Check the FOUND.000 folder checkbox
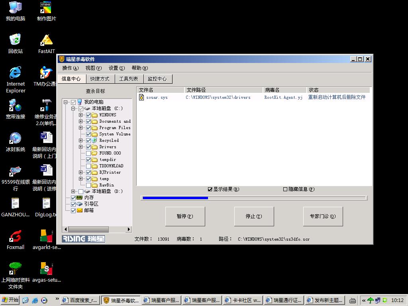The image size is (408, 306). [x=88, y=153]
